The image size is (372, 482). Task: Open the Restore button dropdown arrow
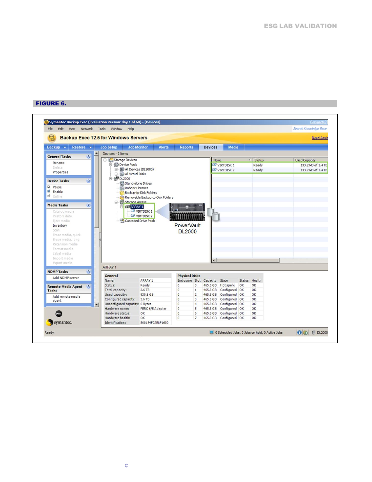(x=90, y=148)
